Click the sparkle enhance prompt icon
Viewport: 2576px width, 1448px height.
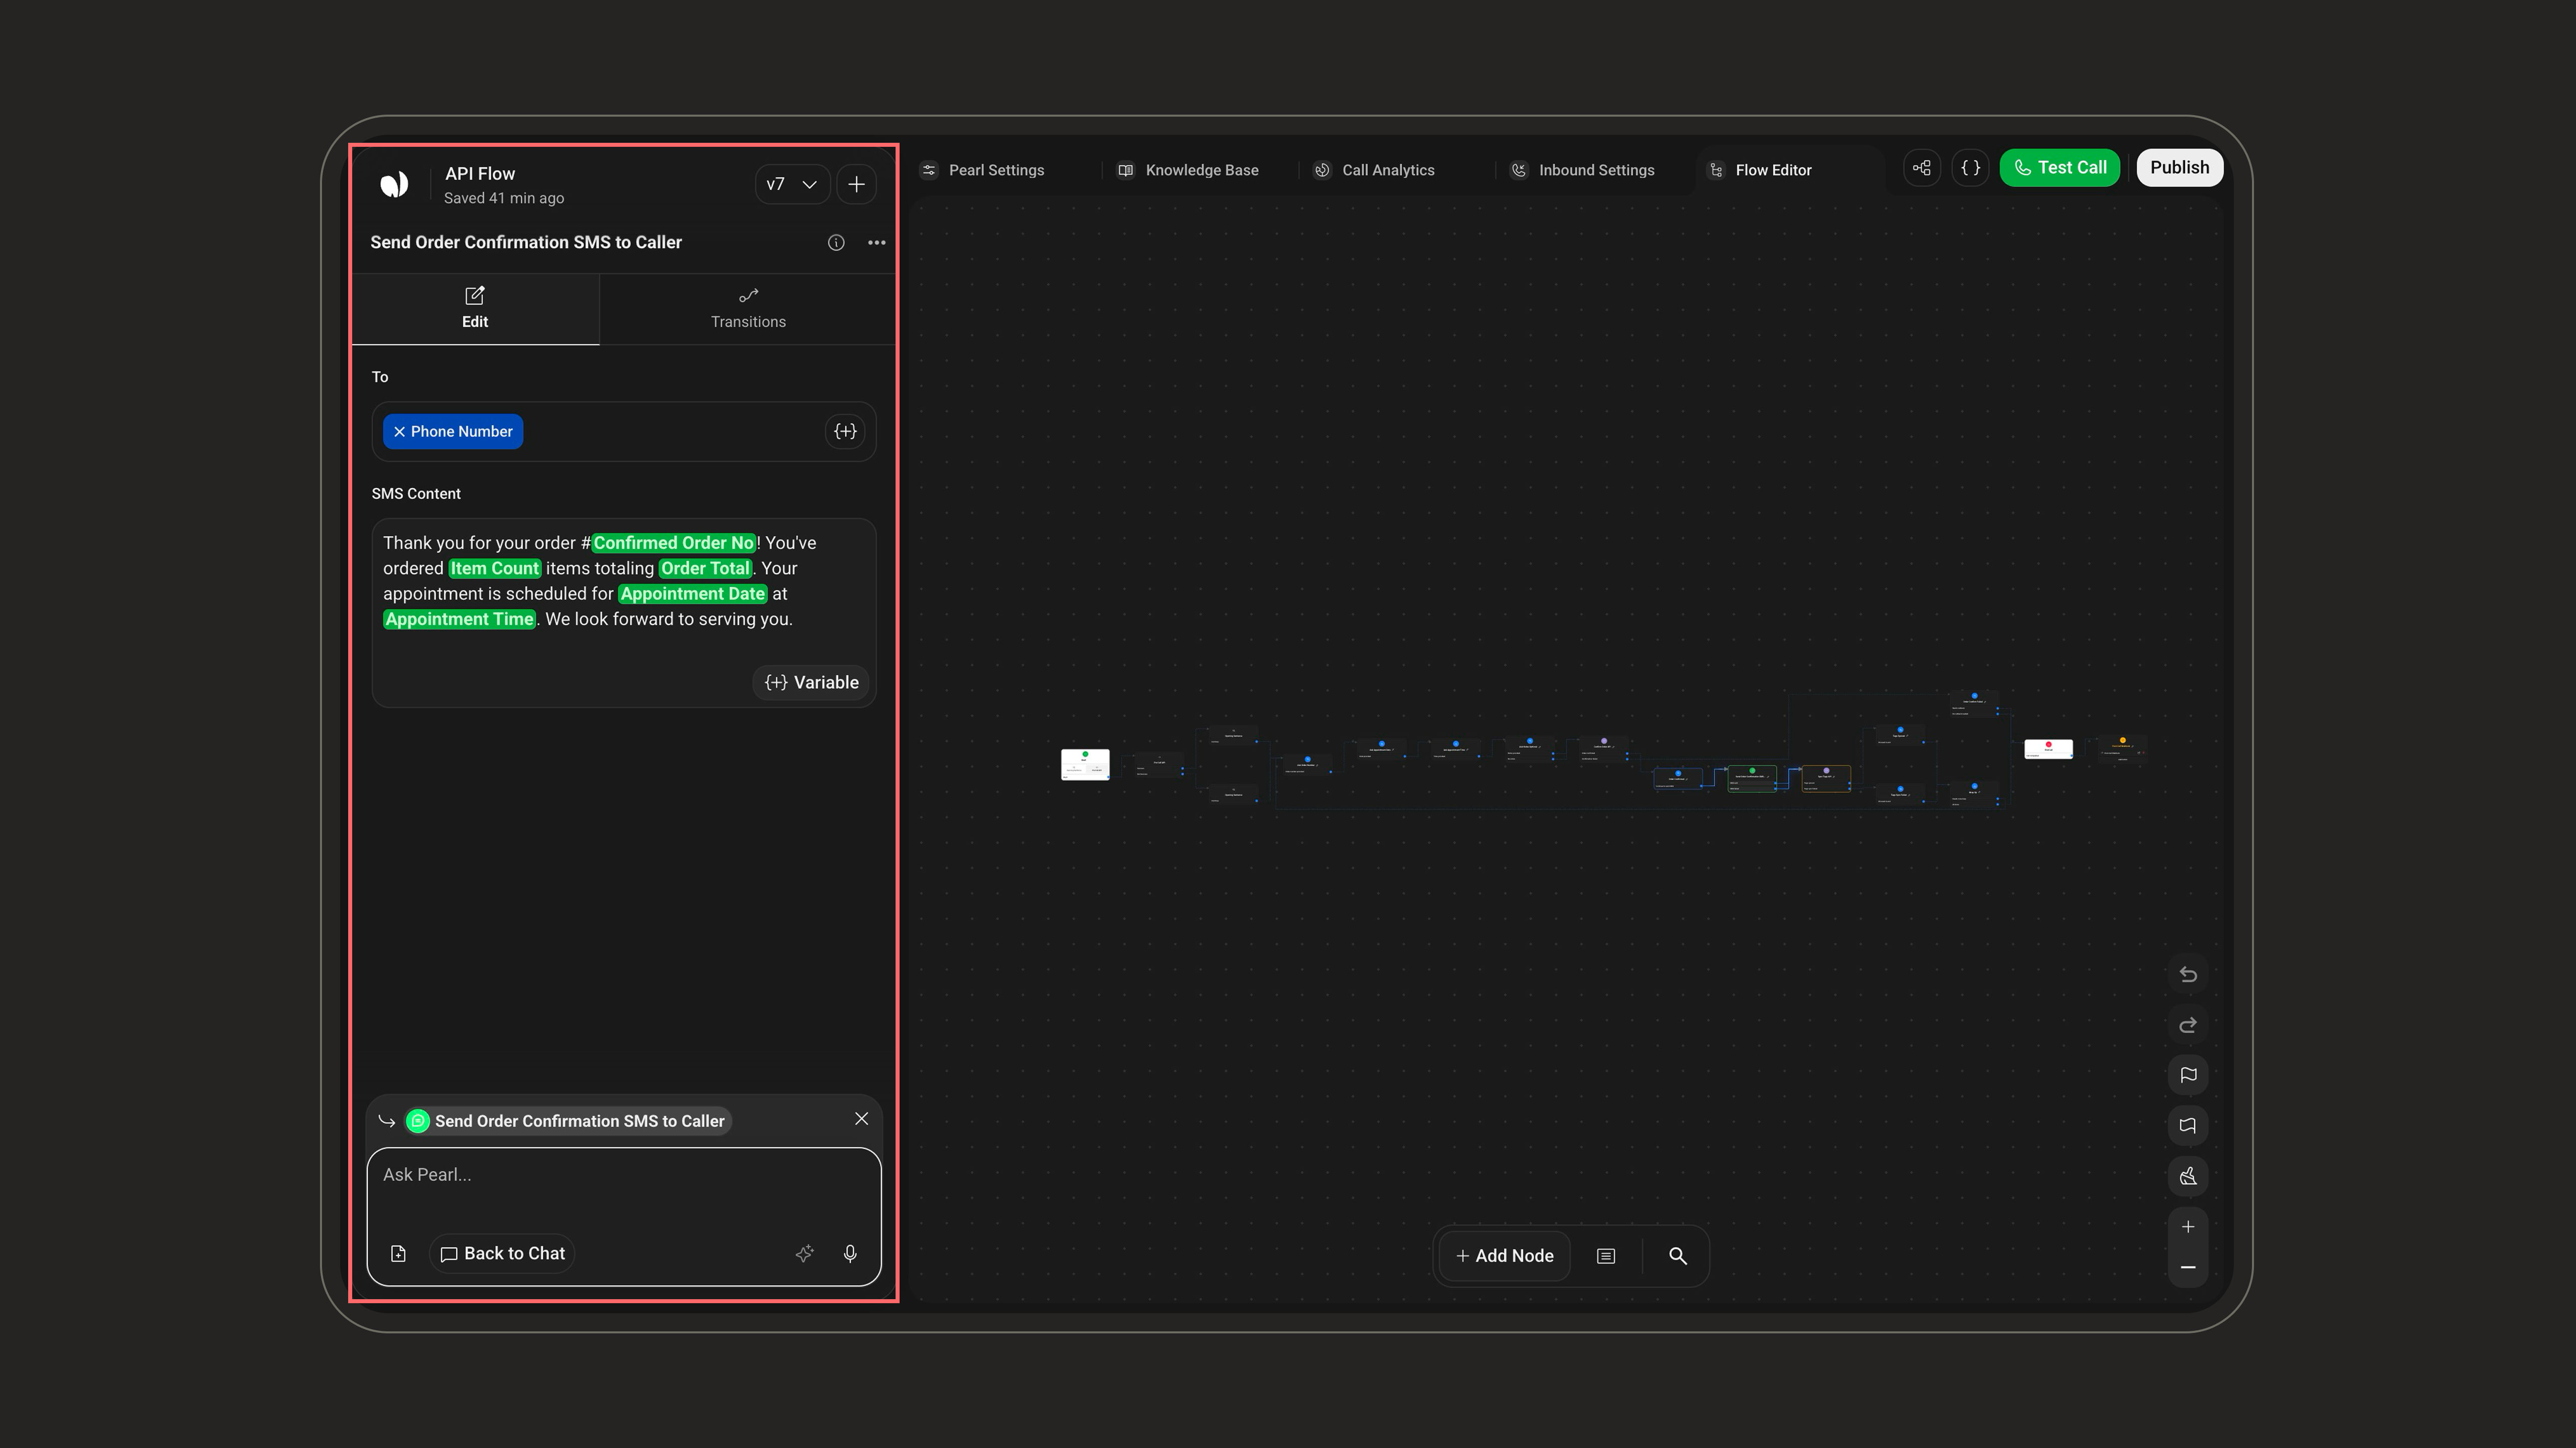(x=805, y=1254)
